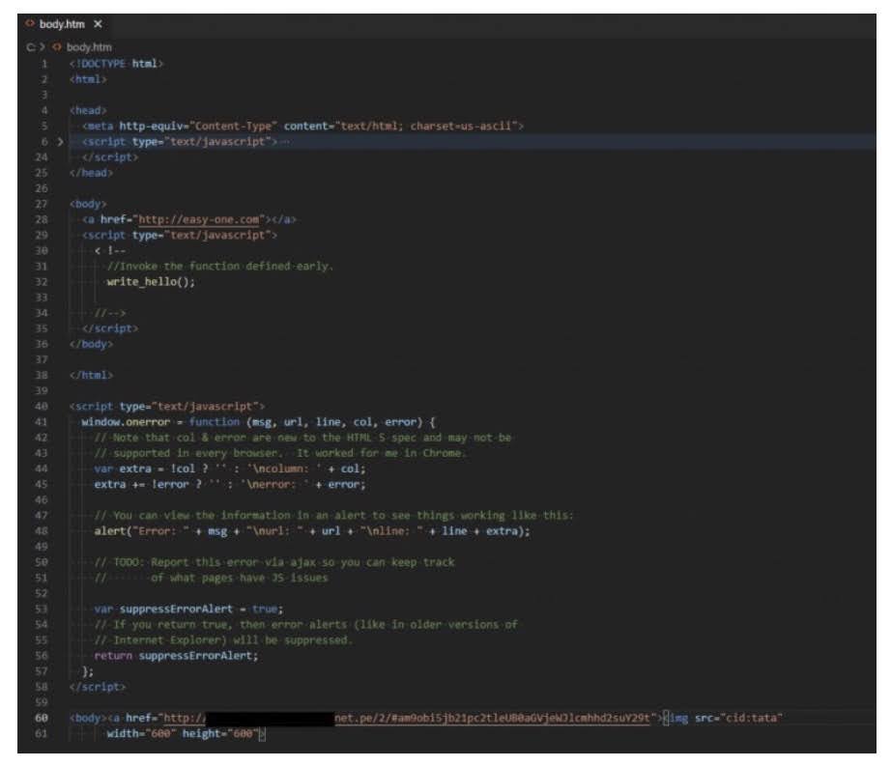Image resolution: width=891 pixels, height=767 pixels.
Task: Click the 'extra += !error' statement
Action: pos(230,484)
